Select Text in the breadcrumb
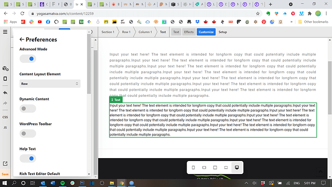332x187 pixels. pos(163,32)
